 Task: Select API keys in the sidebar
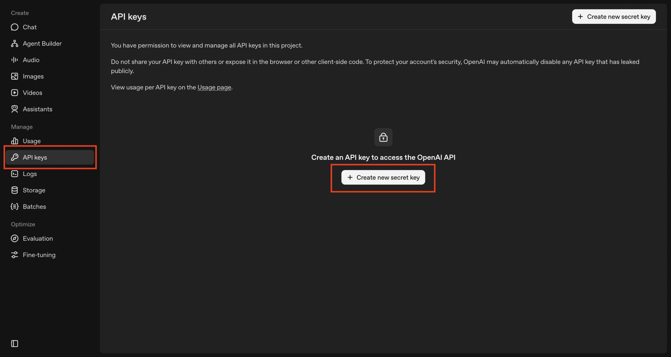(x=35, y=157)
